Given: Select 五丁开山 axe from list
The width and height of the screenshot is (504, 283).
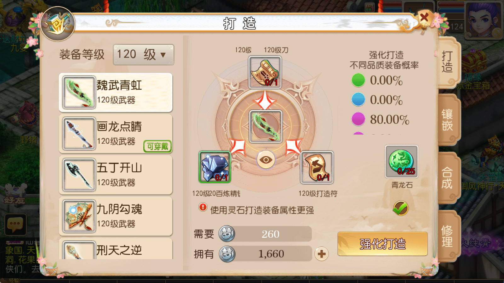Looking at the screenshot, I should 116,175.
